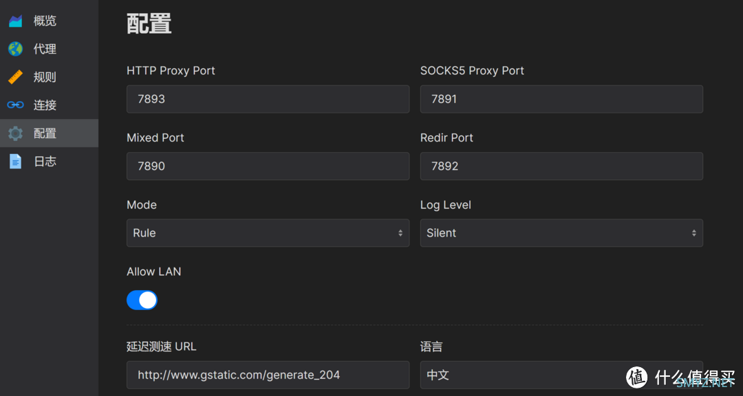The width and height of the screenshot is (743, 396).
Task: Click the 什么值得买 watermark logo icon
Action: pos(637,377)
